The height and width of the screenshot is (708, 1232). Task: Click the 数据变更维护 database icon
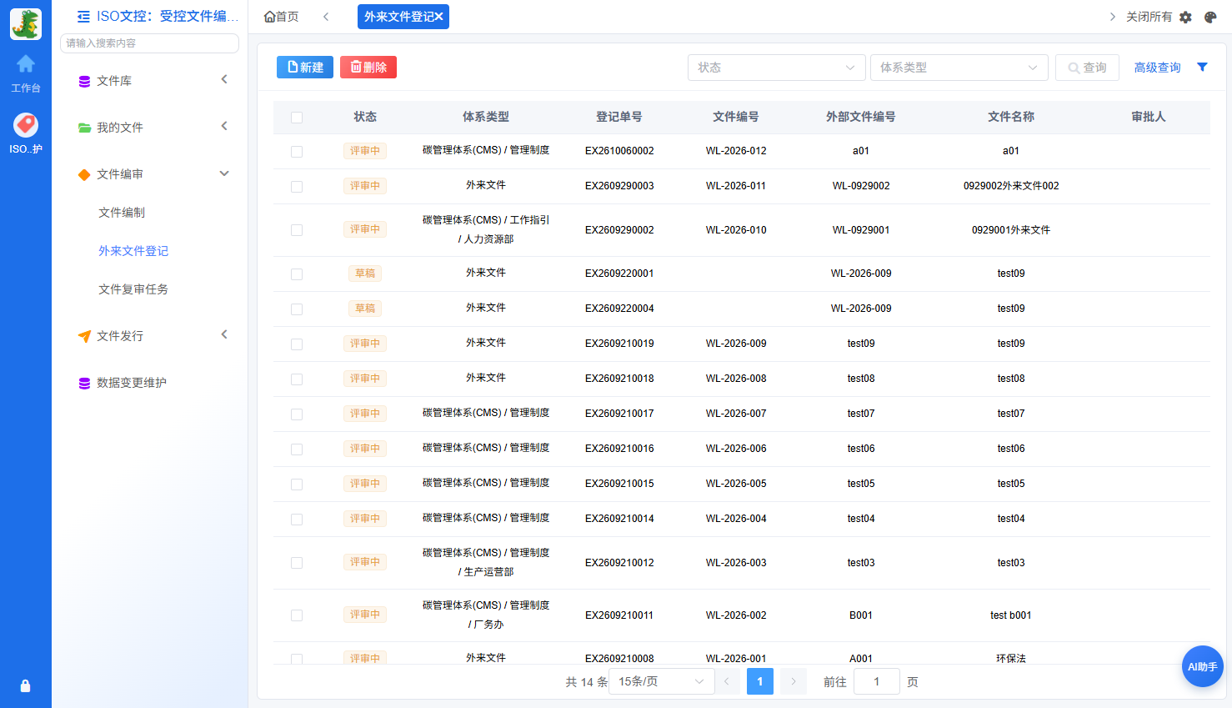(84, 384)
